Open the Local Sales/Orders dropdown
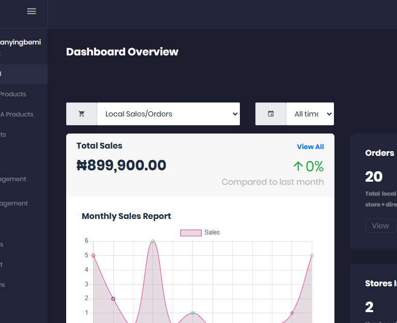The image size is (397, 323). pos(169,114)
